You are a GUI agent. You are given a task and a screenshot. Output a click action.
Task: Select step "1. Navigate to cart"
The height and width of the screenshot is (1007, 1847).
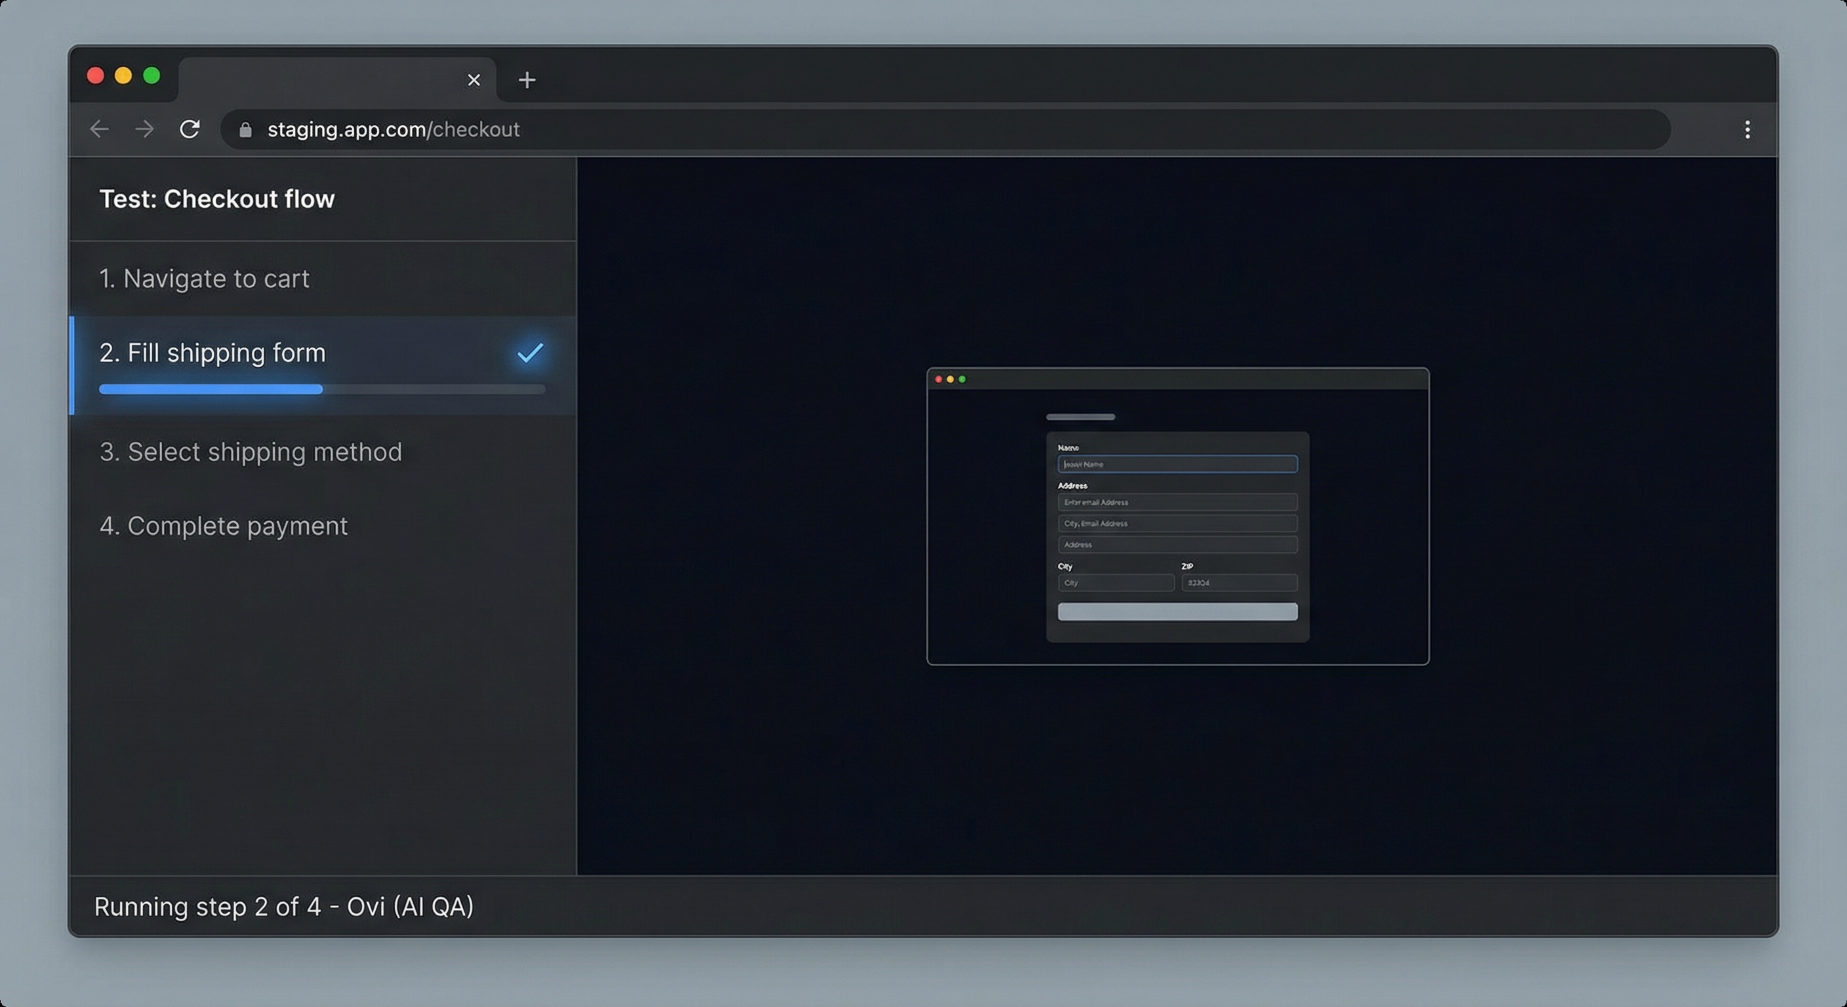[x=205, y=279]
